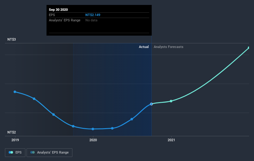
Task: Click the NT$2 y-axis label
Action: point(11,132)
